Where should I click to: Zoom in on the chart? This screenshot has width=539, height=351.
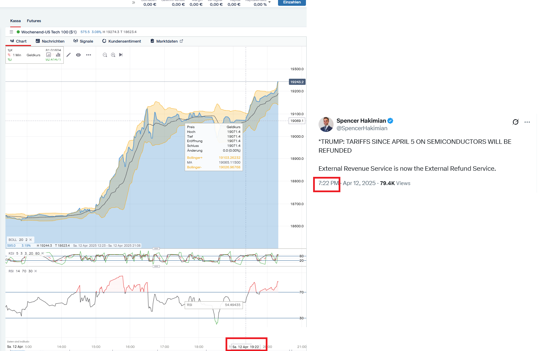[113, 55]
